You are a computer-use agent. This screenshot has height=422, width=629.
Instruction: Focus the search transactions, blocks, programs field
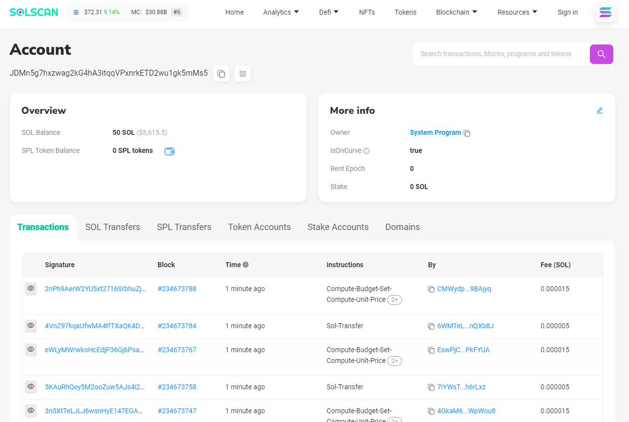coord(501,54)
